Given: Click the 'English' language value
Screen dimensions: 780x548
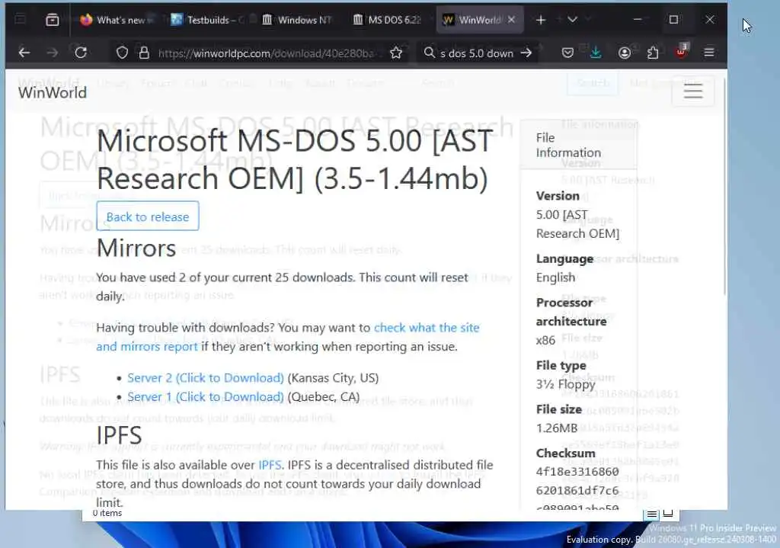Looking at the screenshot, I should (555, 277).
